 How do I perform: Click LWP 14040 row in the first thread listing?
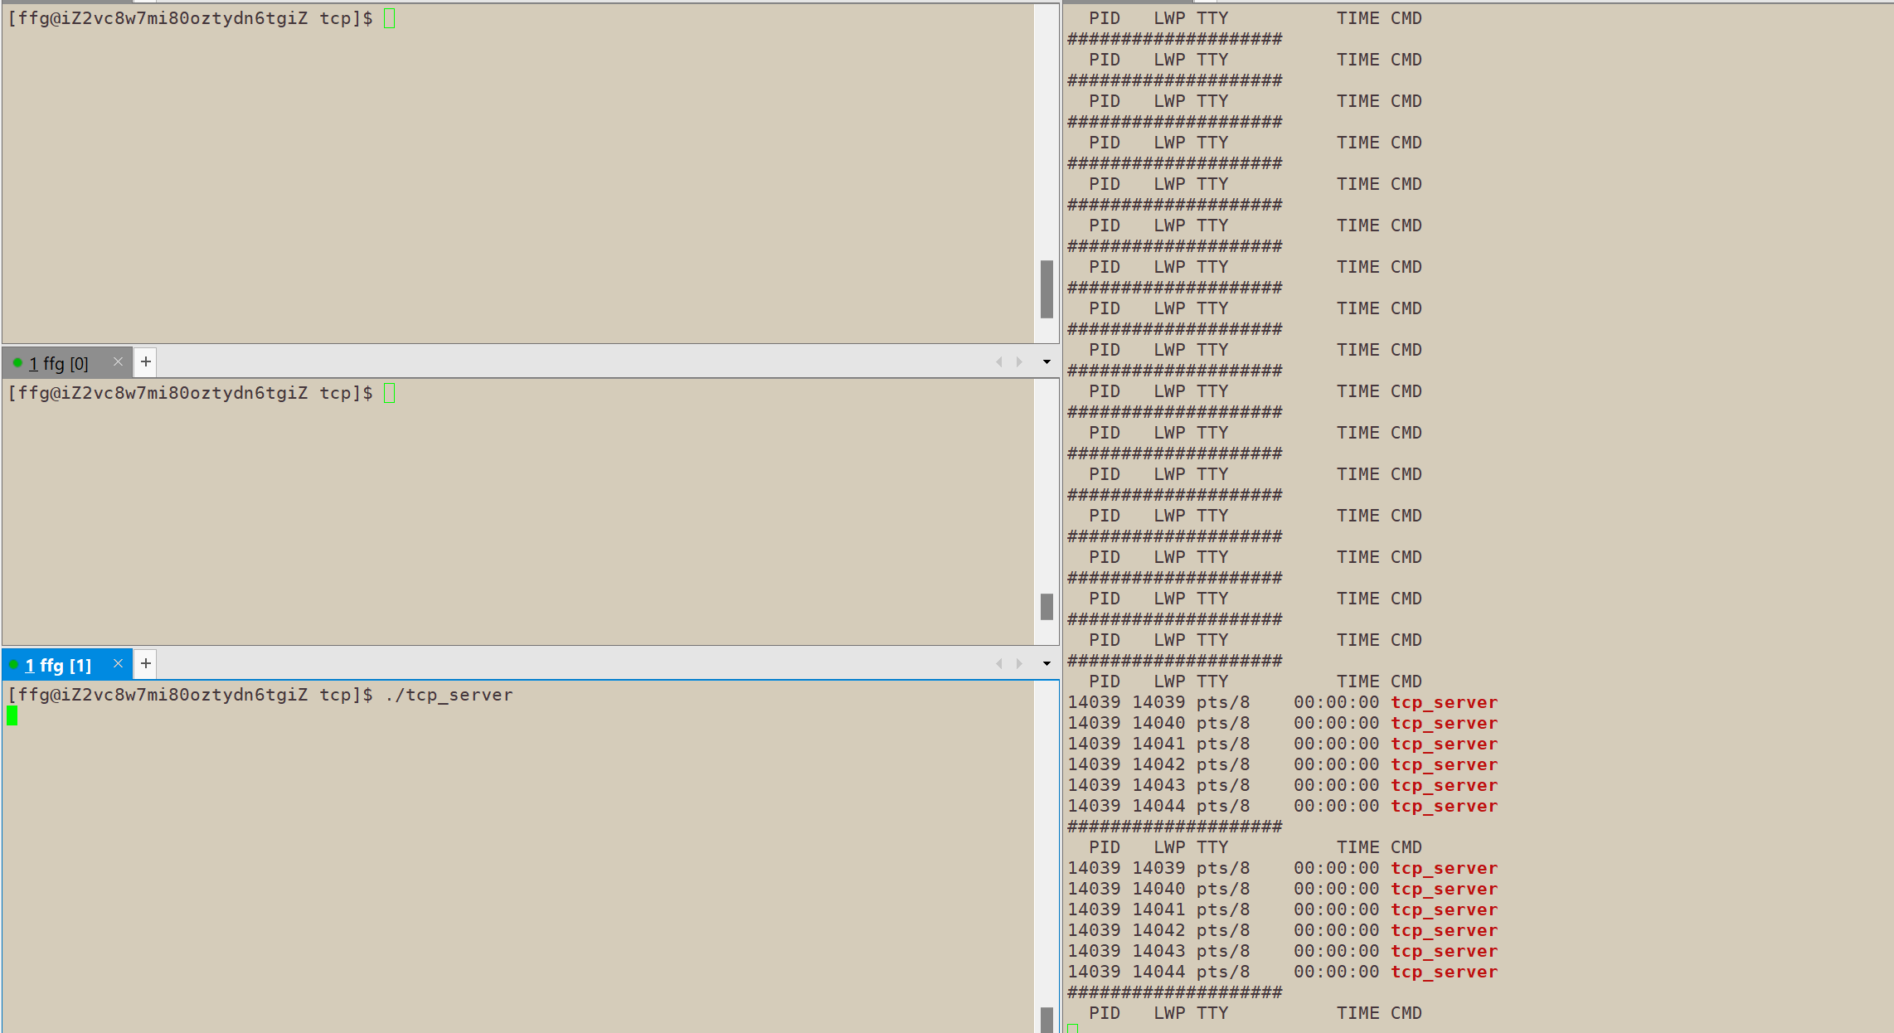(1282, 723)
